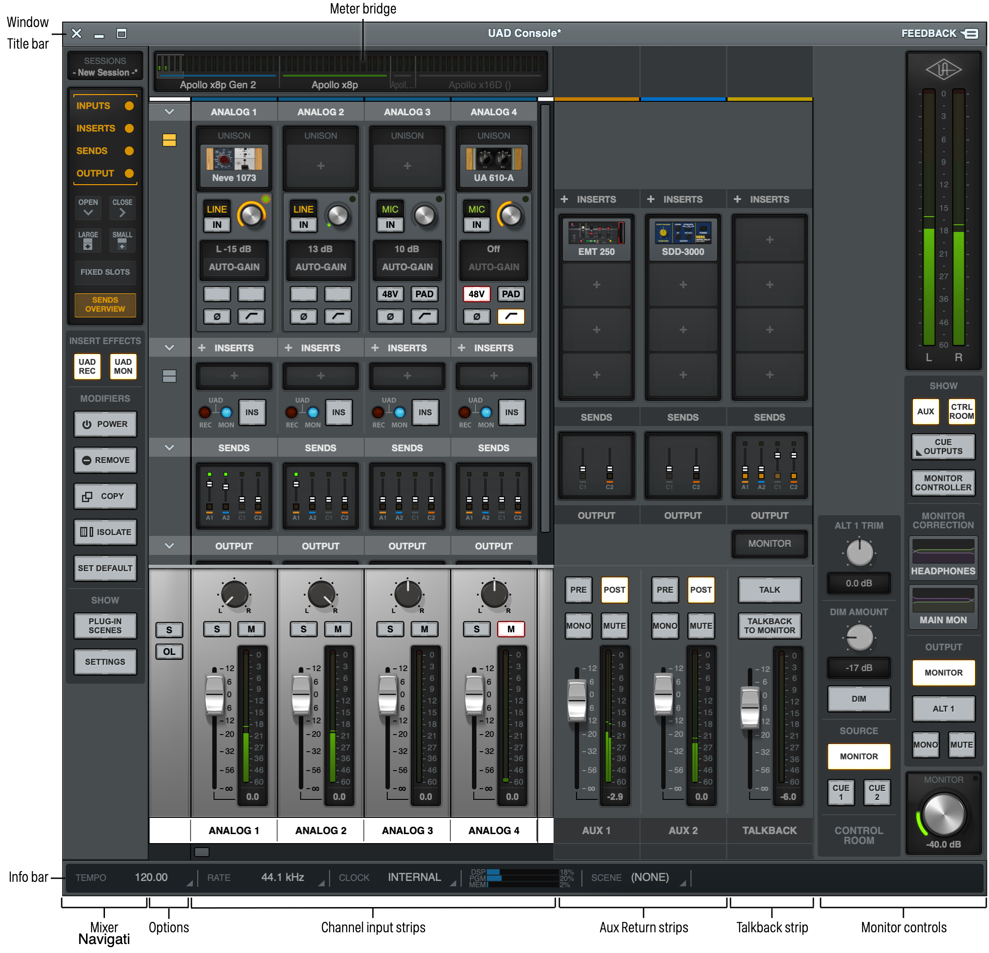Open the SENDS OVERVIEW panel
The height and width of the screenshot is (953, 989).
pyautogui.click(x=105, y=305)
